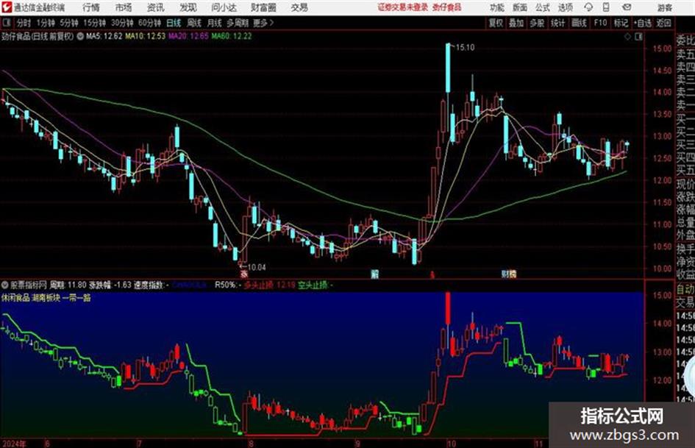Viewport: 695px width, 448px height.
Task: Click the 游客 user account button
Action: point(664,7)
